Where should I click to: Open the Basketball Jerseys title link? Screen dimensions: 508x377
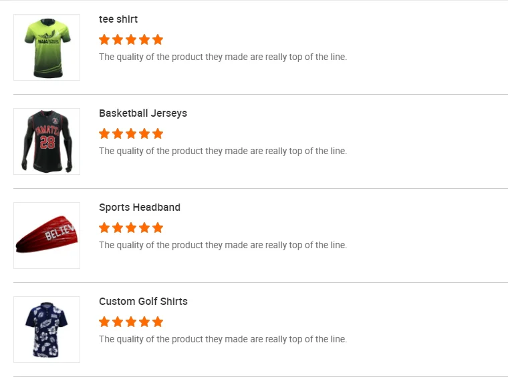coord(143,113)
